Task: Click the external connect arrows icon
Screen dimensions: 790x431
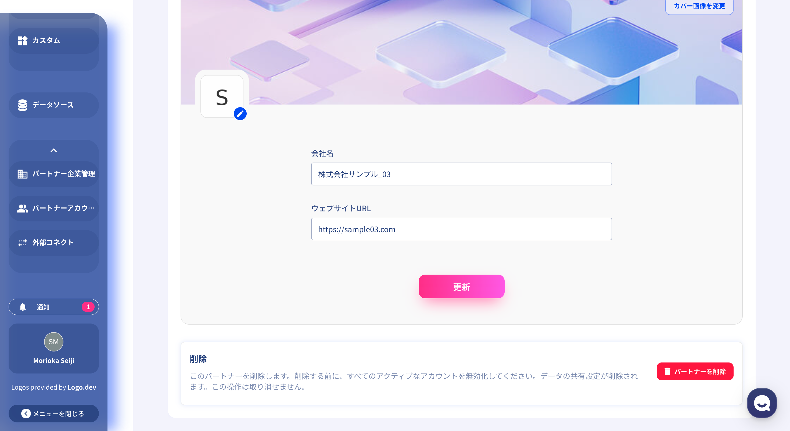Action: point(22,243)
